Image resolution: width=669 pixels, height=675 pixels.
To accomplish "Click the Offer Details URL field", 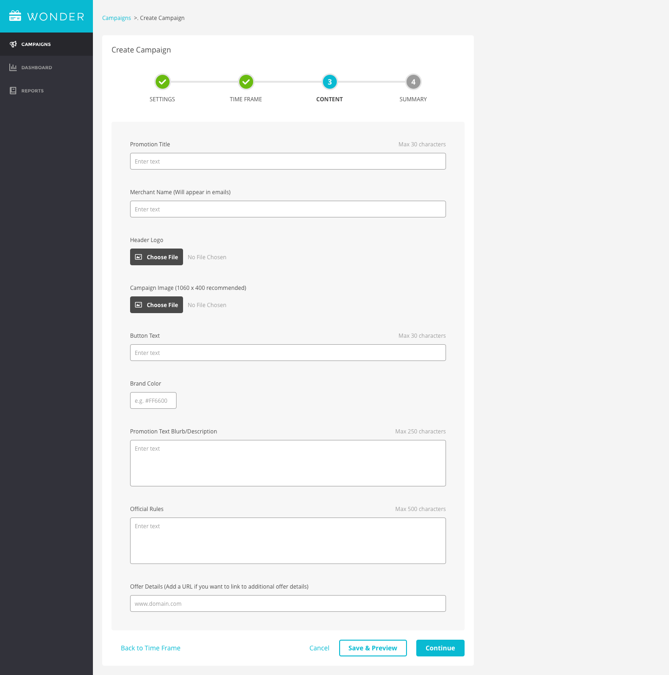I will [x=288, y=603].
